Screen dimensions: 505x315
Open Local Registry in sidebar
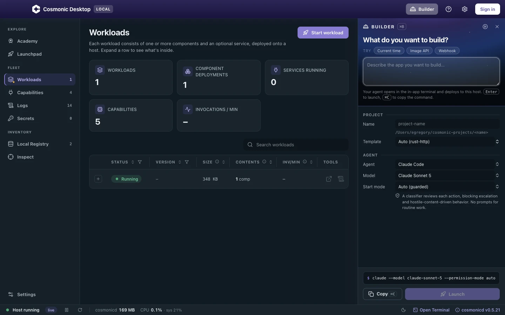point(40,144)
